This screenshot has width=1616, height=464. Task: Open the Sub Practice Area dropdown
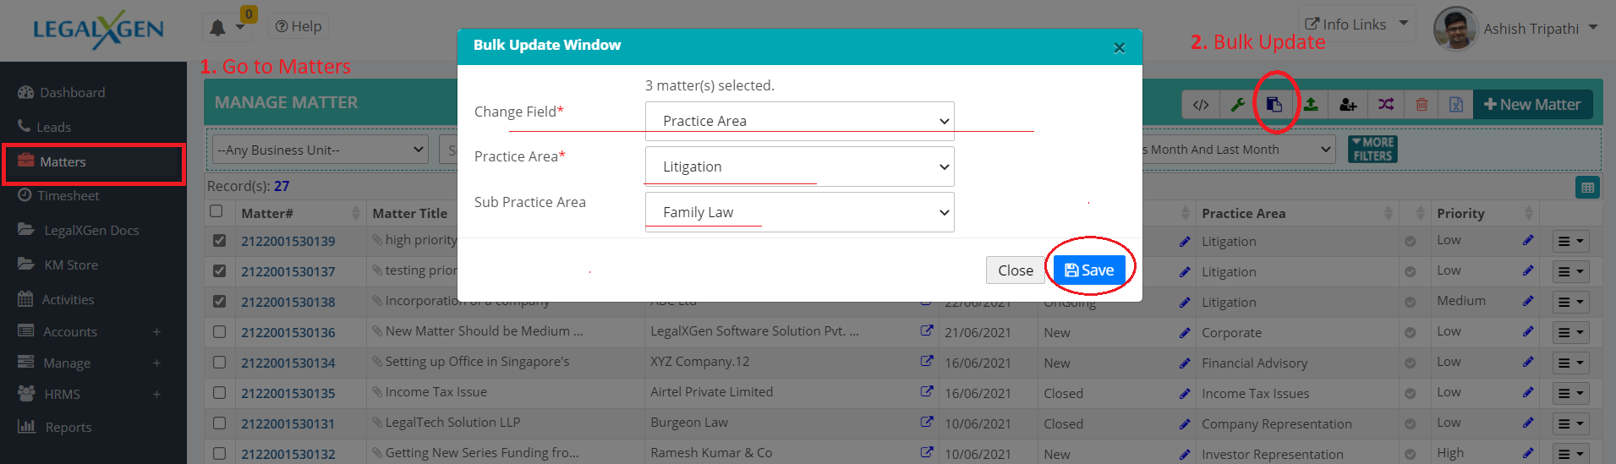coord(799,212)
